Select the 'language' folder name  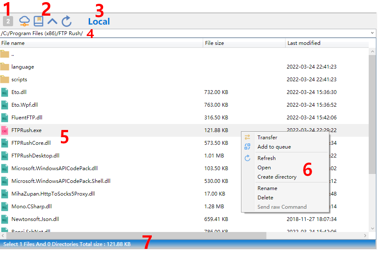(x=23, y=67)
